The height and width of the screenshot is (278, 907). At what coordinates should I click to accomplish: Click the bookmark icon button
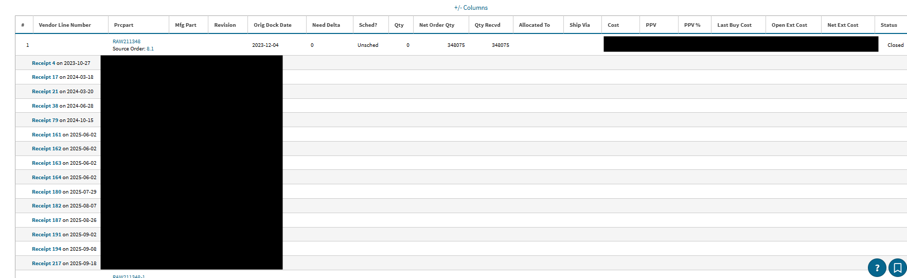pos(897,268)
